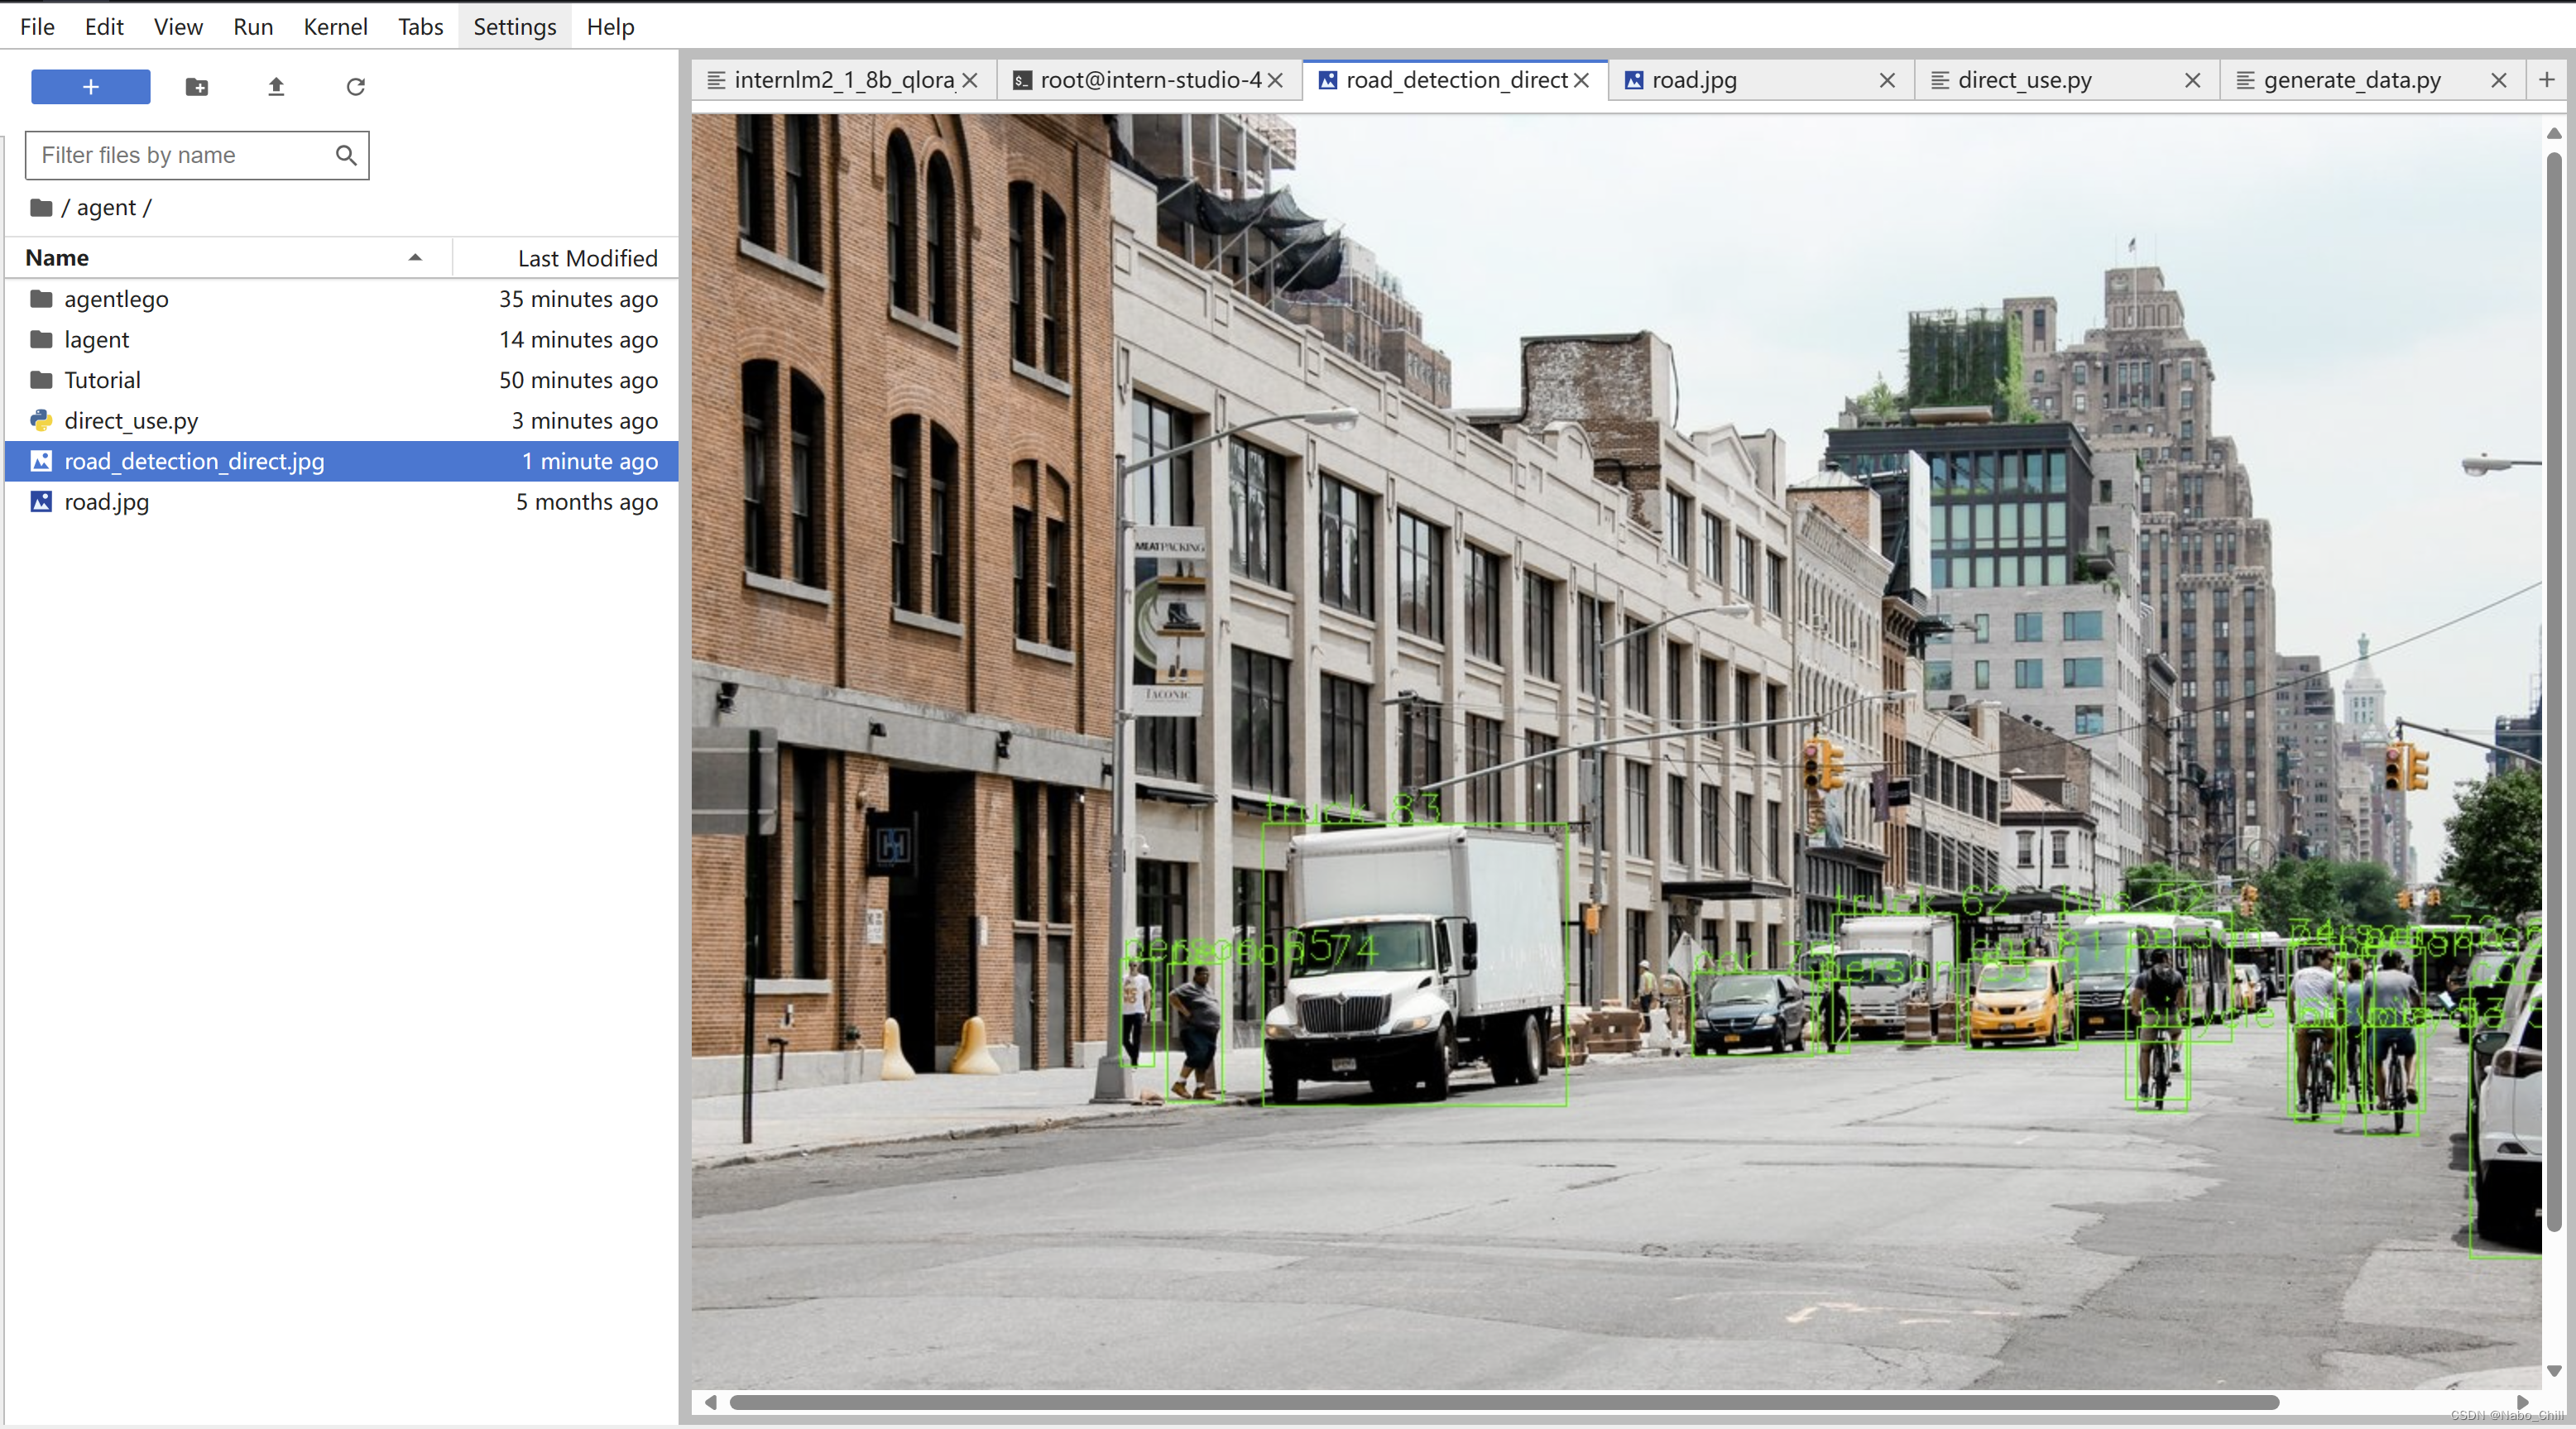Screen dimensions: 2576x1429
Task: Open the agentlego folder
Action: coord(116,299)
